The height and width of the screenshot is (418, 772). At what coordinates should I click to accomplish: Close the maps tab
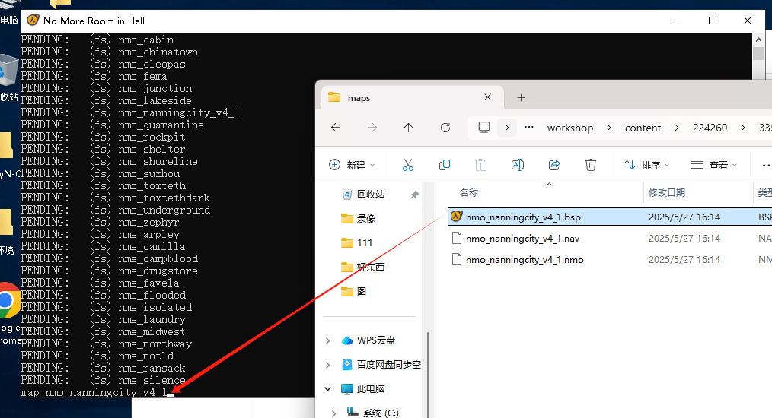click(x=487, y=97)
